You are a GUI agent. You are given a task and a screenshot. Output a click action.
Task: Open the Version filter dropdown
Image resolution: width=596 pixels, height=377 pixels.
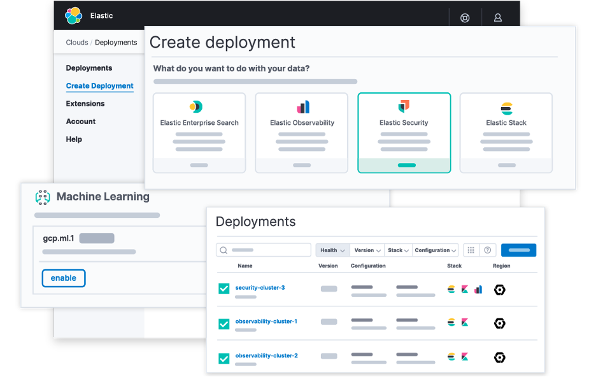pos(367,250)
